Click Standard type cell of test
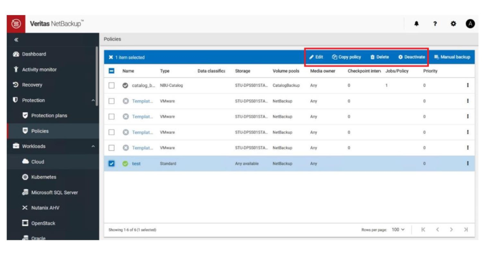 pos(168,164)
